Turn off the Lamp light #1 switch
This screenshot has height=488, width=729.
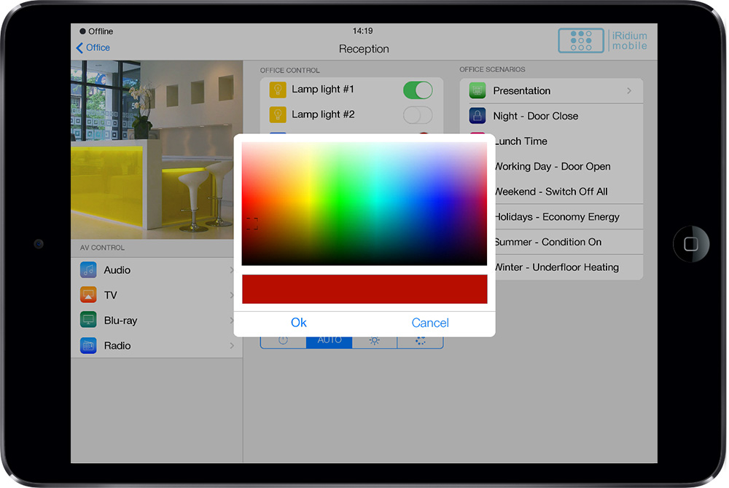click(x=418, y=90)
